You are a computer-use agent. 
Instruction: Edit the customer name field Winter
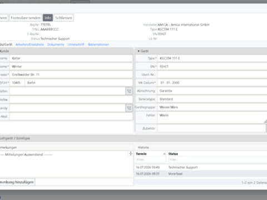71,67
